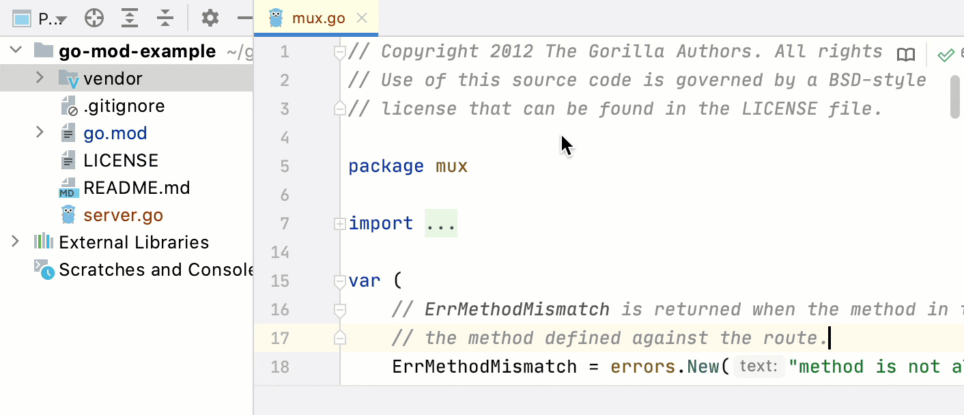Viewport: 964px width, 415px height.
Task: Open Project view options gear
Action: [210, 18]
